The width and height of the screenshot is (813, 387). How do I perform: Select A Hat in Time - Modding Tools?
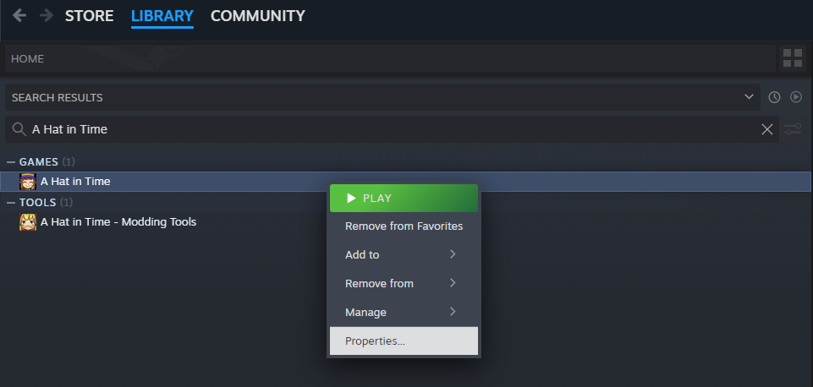(118, 221)
